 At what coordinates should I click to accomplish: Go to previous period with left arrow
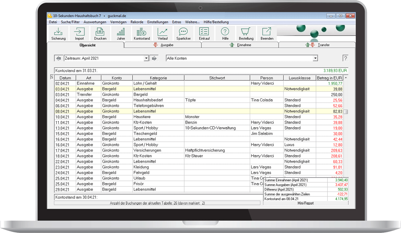[59, 58]
